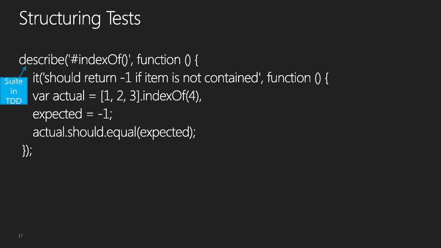Image resolution: width=441 pixels, height=248 pixels.
Task: Click the '[1, 2, 3]' array literal
Action: point(120,96)
